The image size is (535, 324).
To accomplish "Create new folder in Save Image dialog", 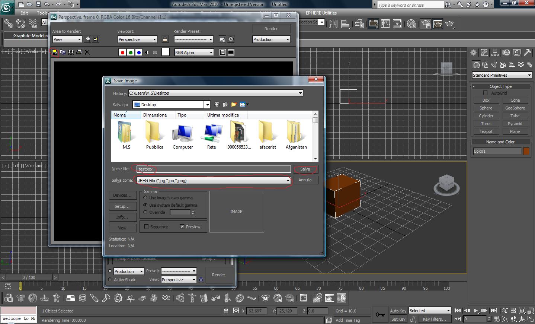I will coord(234,105).
